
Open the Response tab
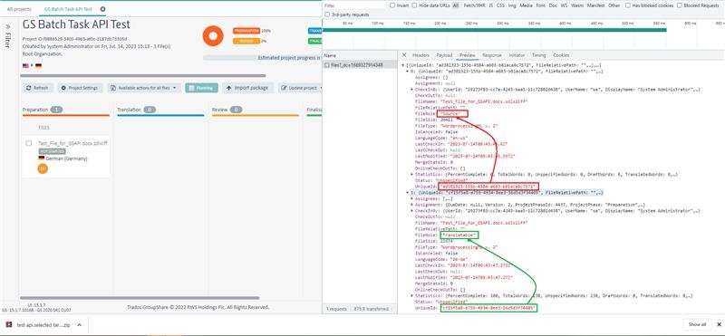[492, 55]
